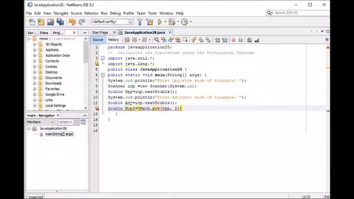Switch to the Files tab
354x199 pixels.
pyautogui.click(x=44, y=33)
